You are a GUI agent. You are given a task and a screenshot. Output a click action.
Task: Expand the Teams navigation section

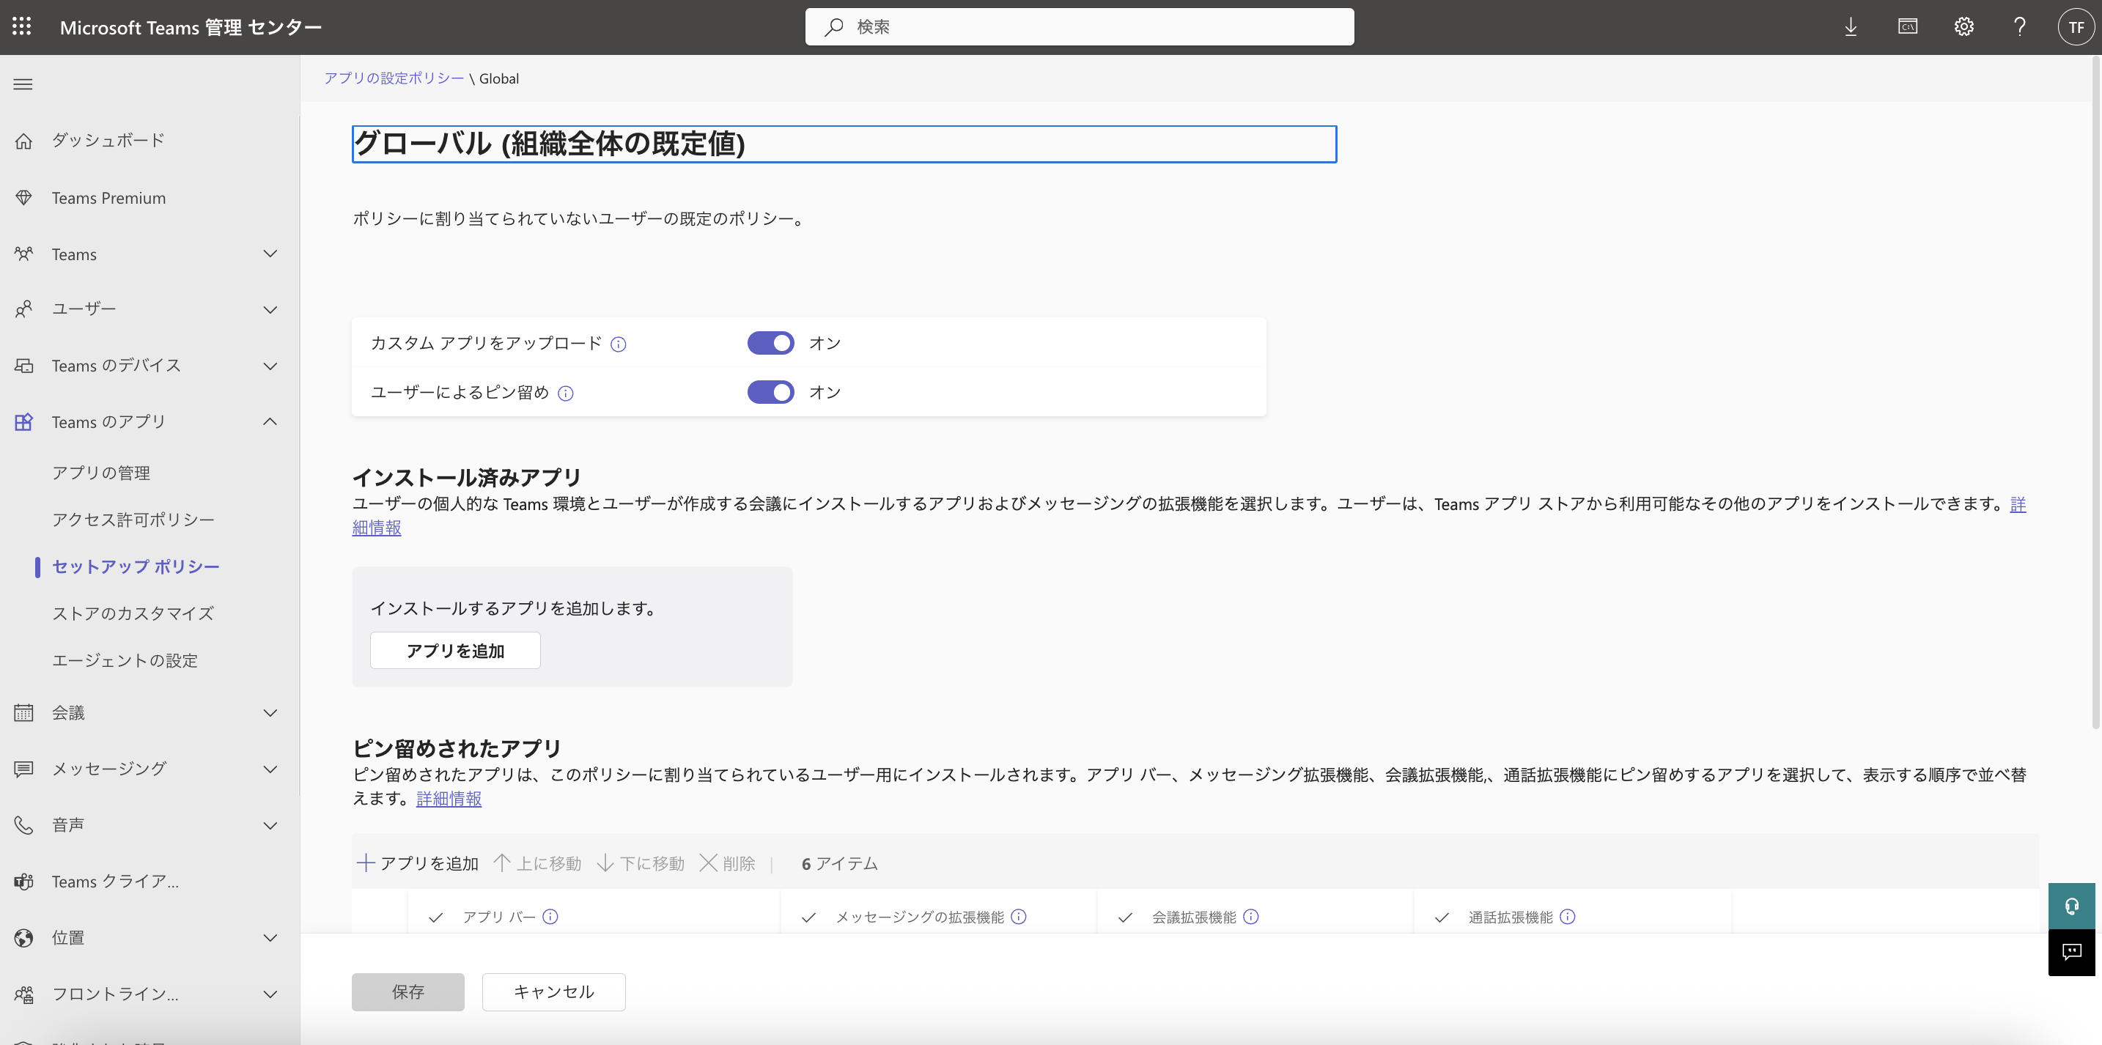pos(270,254)
